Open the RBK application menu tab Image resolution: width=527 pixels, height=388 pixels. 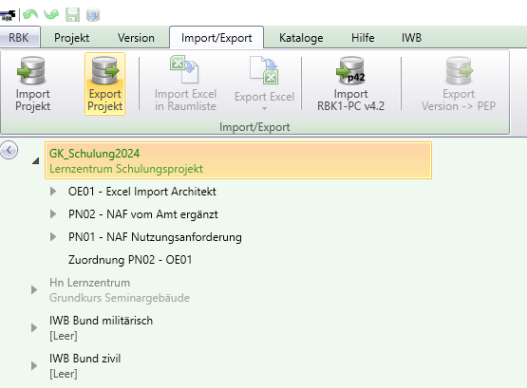[19, 37]
